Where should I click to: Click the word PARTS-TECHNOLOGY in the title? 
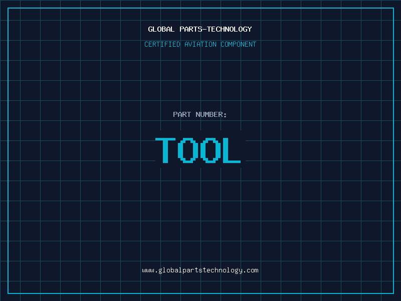[x=216, y=30]
